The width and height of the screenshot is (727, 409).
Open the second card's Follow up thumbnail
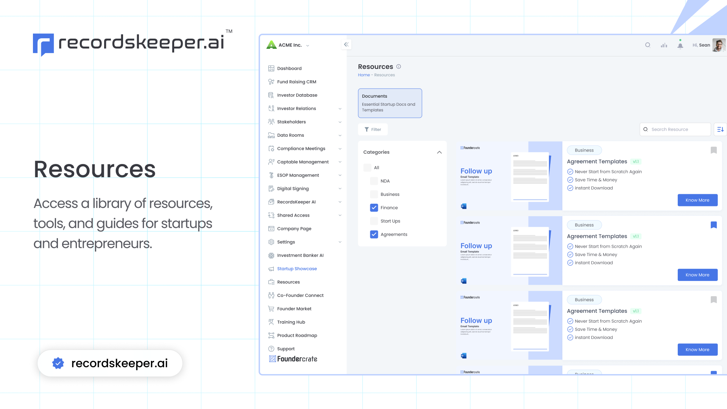tap(509, 250)
